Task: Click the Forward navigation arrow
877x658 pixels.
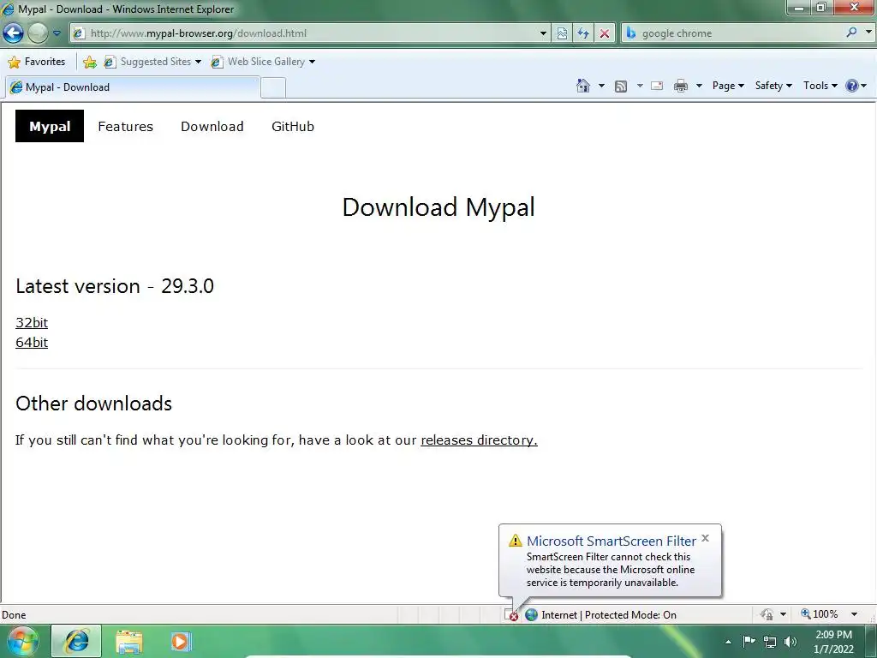Action: (x=38, y=33)
